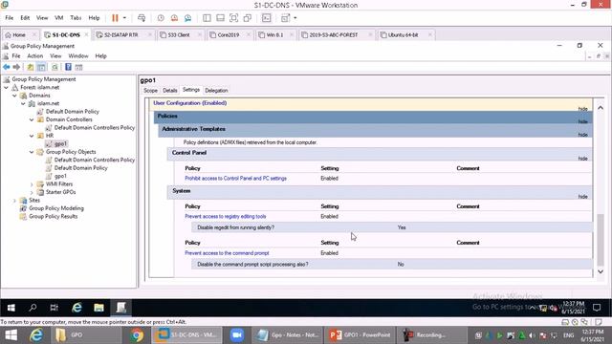Open guest Windows Start button
This screenshot has width=612, height=344.
[11, 308]
